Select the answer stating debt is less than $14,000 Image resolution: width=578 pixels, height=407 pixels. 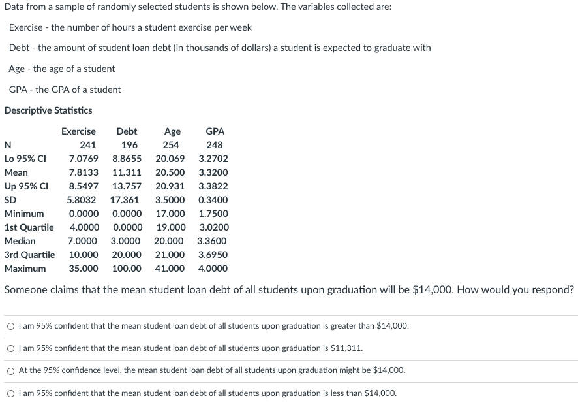(x=11, y=393)
